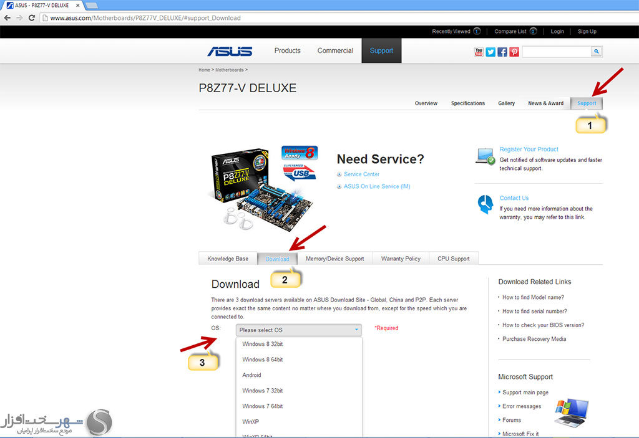Click the SuperSpeed USB badge

tap(300, 172)
